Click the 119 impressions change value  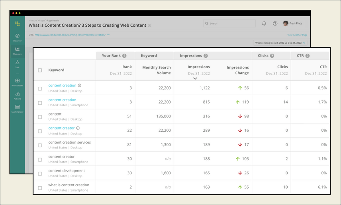point(245,102)
